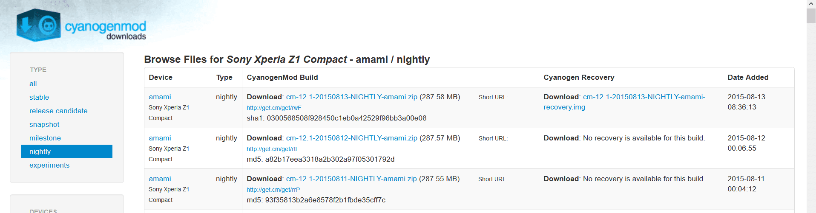Download cm-12.1-20150813-NIGHTLY-amami.zip
816x213 pixels.
coord(351,97)
